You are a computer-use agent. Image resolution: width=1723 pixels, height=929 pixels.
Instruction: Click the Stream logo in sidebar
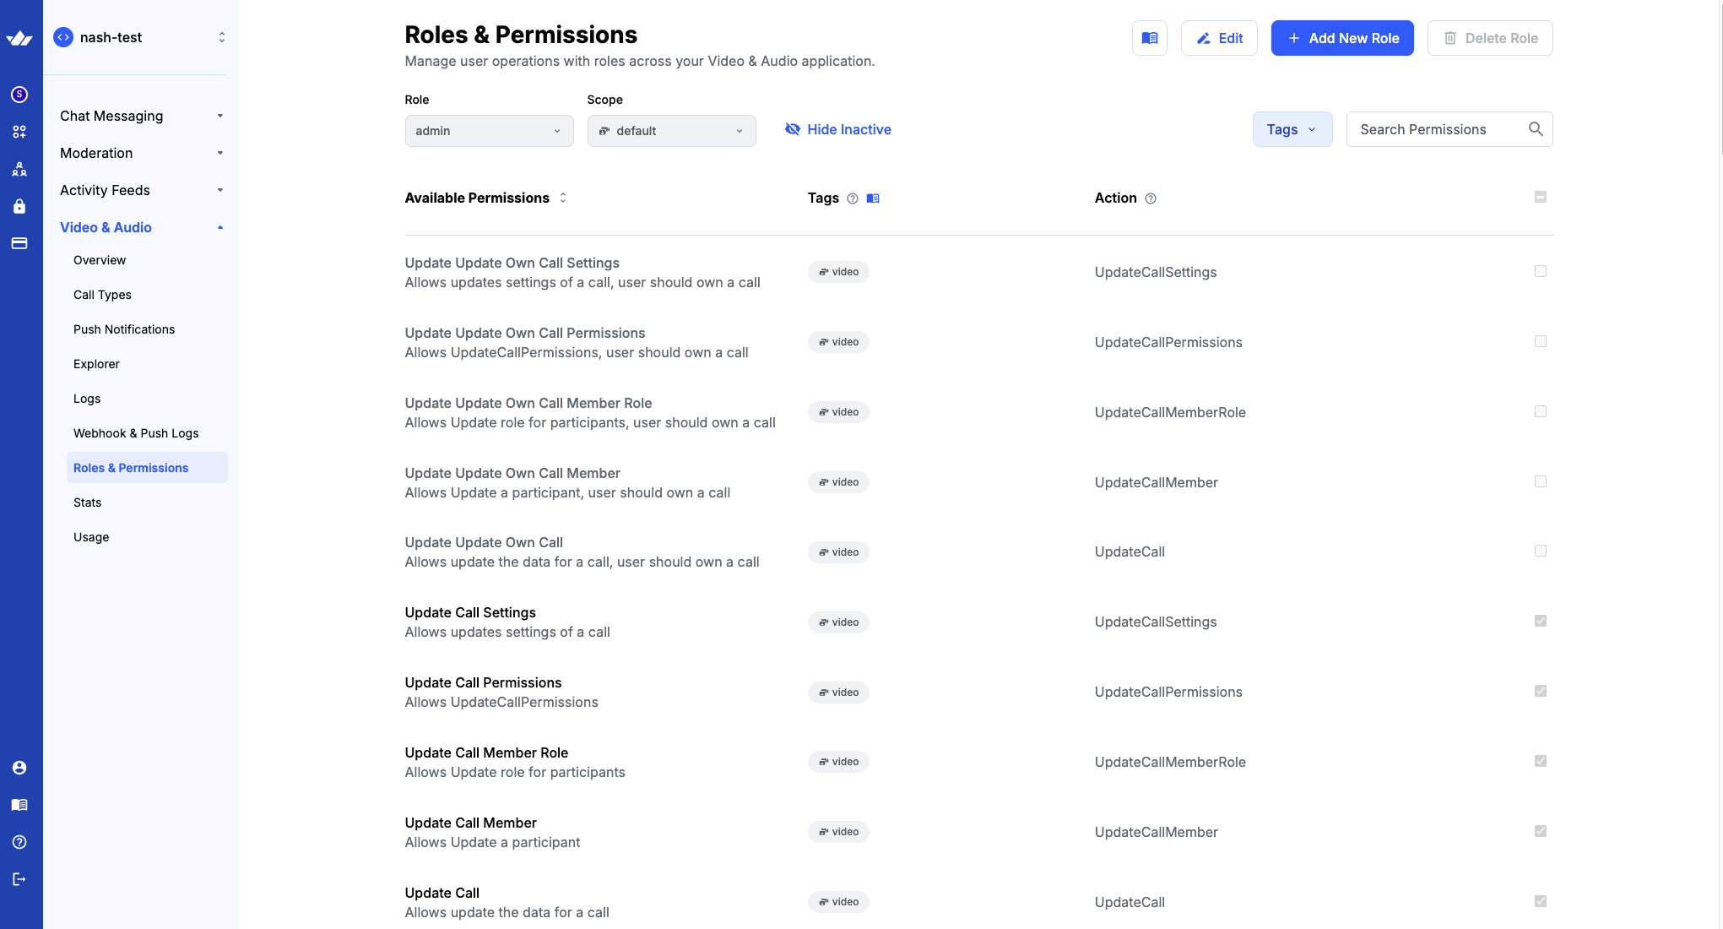point(19,38)
